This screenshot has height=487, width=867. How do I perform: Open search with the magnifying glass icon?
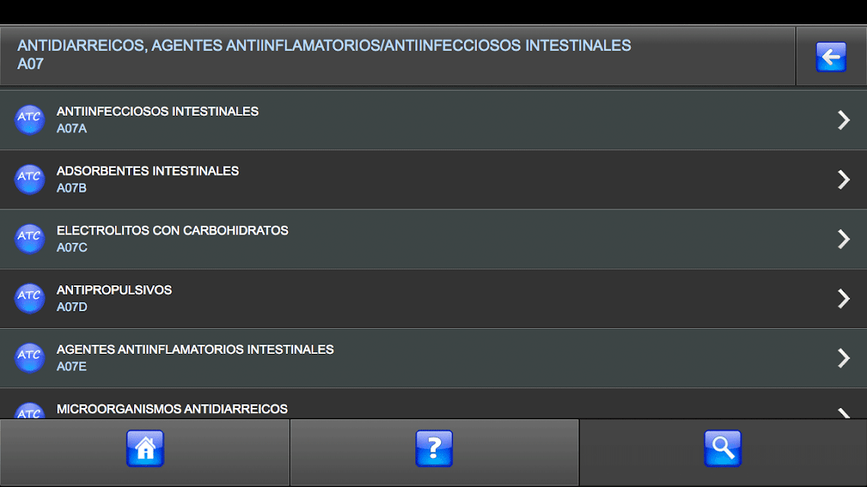click(x=723, y=448)
